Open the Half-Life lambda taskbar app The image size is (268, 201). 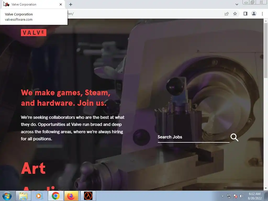[88, 196]
